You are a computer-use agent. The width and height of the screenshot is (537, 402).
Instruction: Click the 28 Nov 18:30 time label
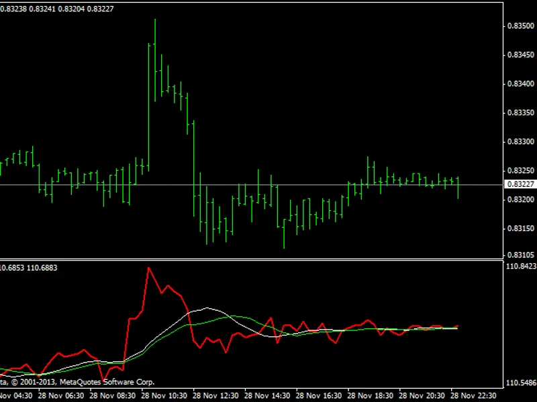click(371, 396)
